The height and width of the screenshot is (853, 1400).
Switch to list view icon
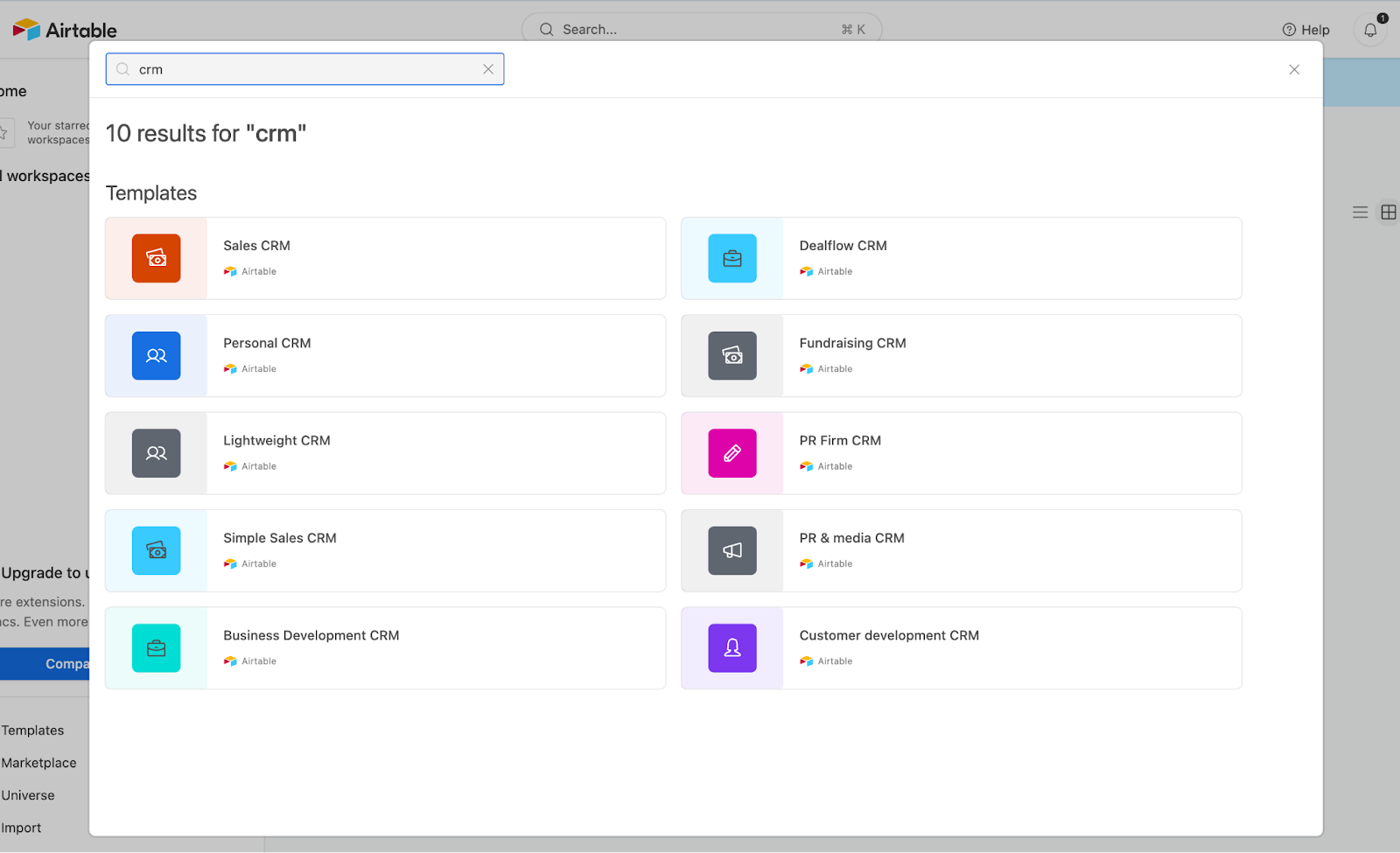pyautogui.click(x=1360, y=212)
